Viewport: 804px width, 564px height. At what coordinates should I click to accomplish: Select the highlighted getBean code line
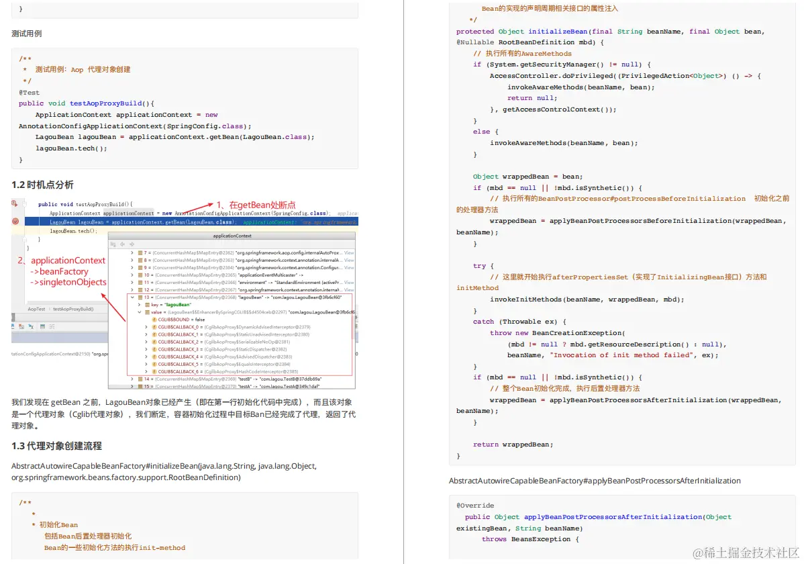[191, 222]
